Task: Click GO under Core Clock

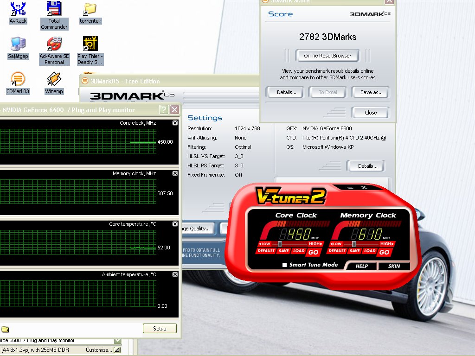Action: point(313,252)
